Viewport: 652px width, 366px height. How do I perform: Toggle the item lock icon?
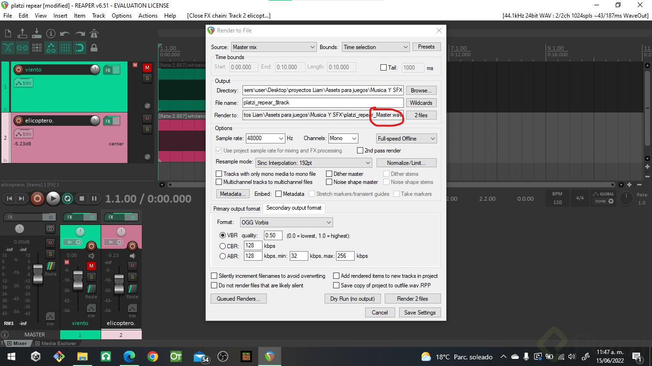click(x=94, y=48)
